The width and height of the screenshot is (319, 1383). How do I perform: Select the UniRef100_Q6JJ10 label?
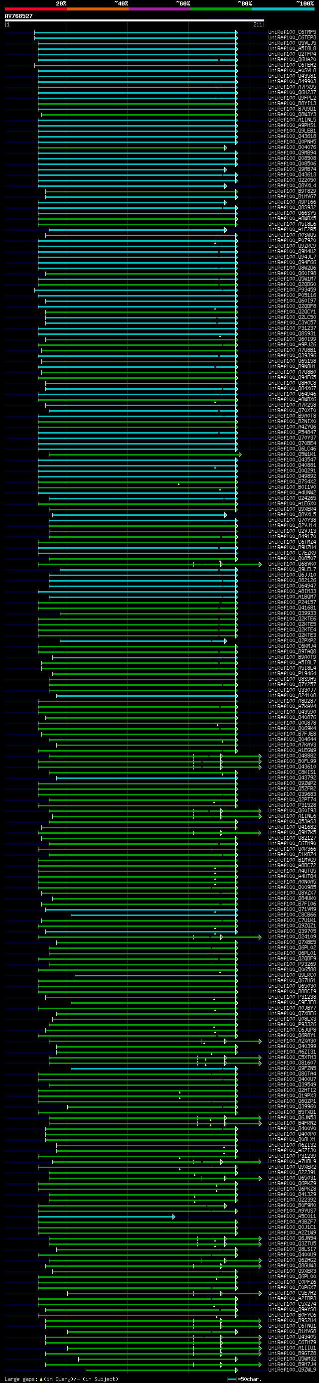tap(292, 575)
